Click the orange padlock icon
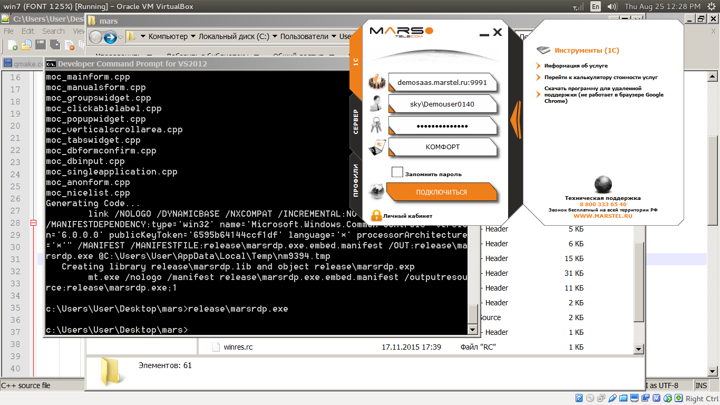The height and width of the screenshot is (405, 720). click(x=376, y=215)
